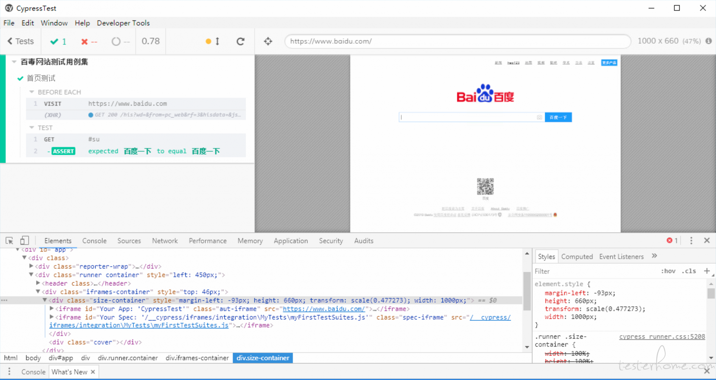Open the Window menu
Viewport: 716px width, 380px height.
[54, 23]
